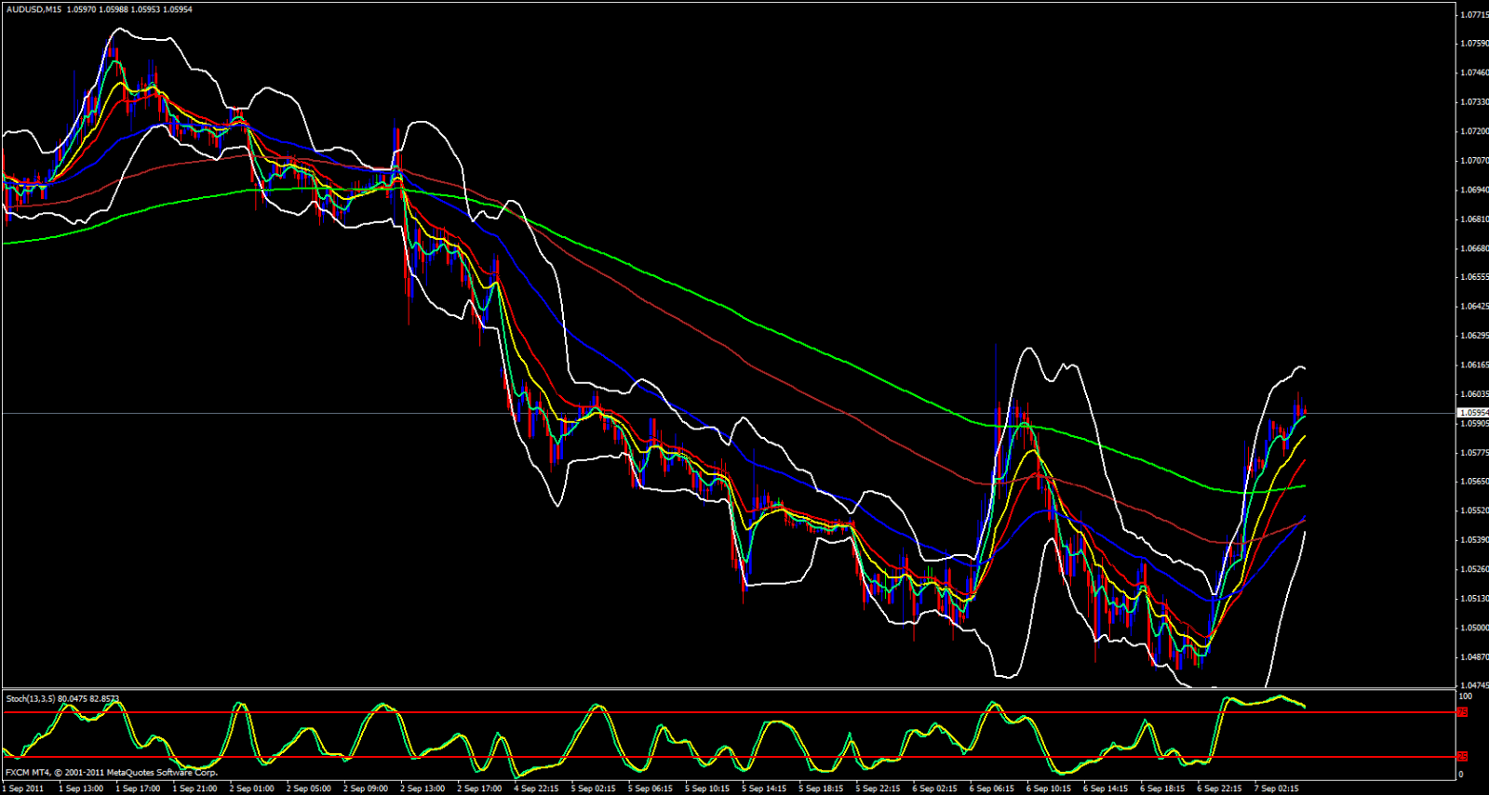Image resolution: width=1489 pixels, height=795 pixels.
Task: Click the 1.07715 price axis label
Action: (1473, 15)
